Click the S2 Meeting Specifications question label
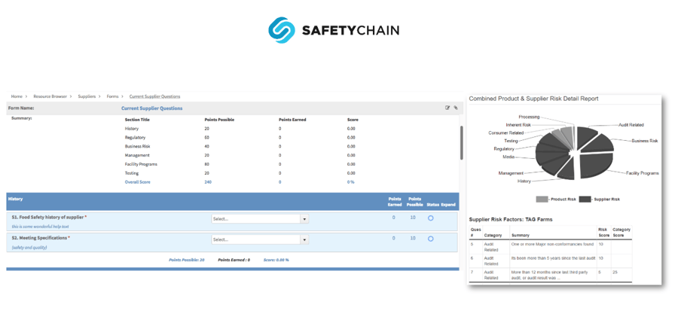 coord(41,238)
